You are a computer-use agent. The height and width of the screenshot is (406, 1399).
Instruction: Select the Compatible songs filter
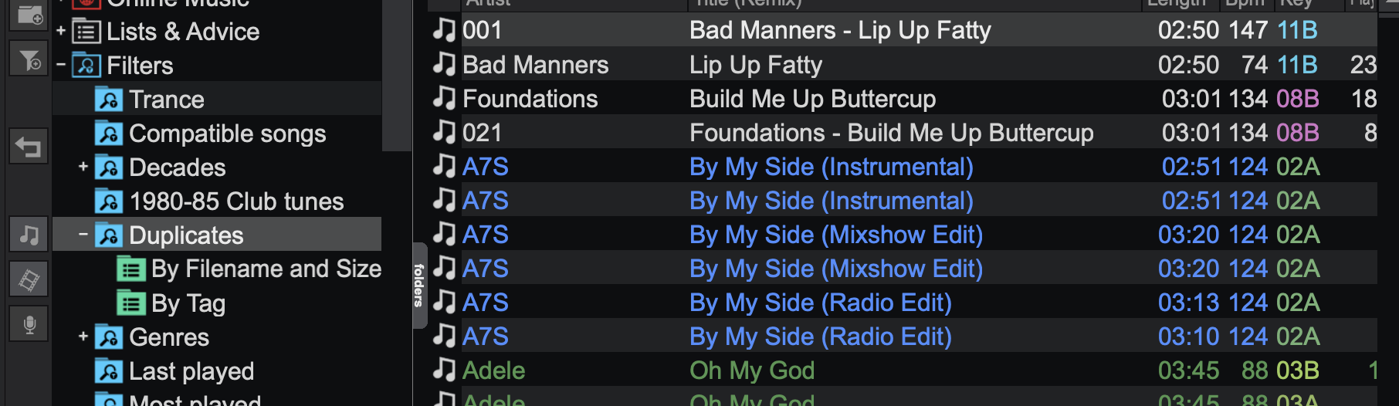click(227, 134)
